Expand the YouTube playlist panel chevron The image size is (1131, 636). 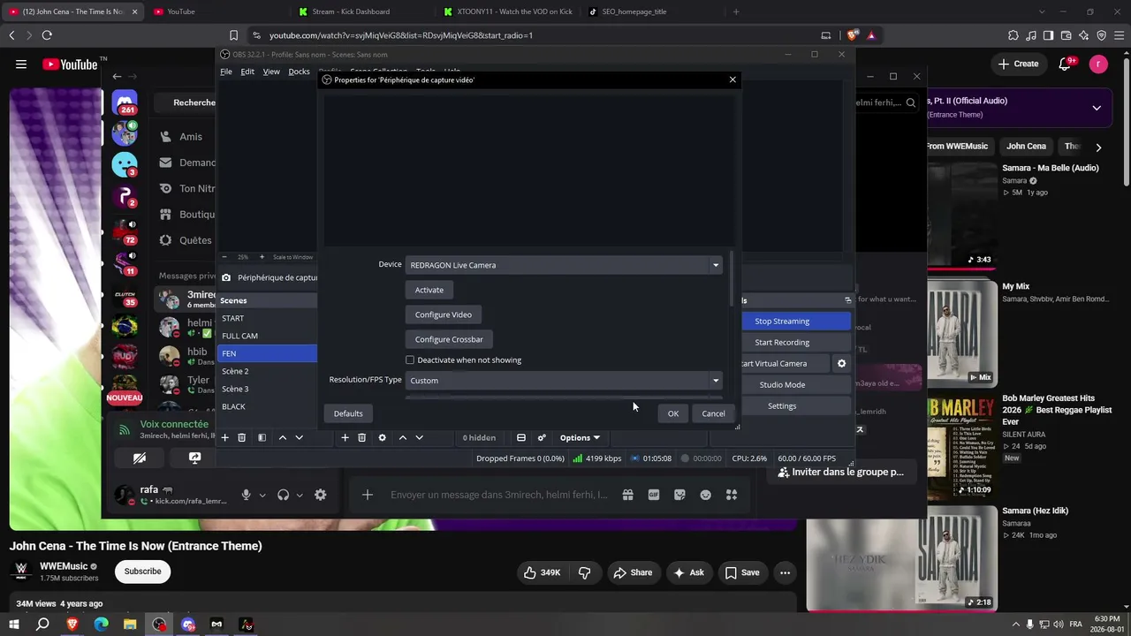point(1097,108)
